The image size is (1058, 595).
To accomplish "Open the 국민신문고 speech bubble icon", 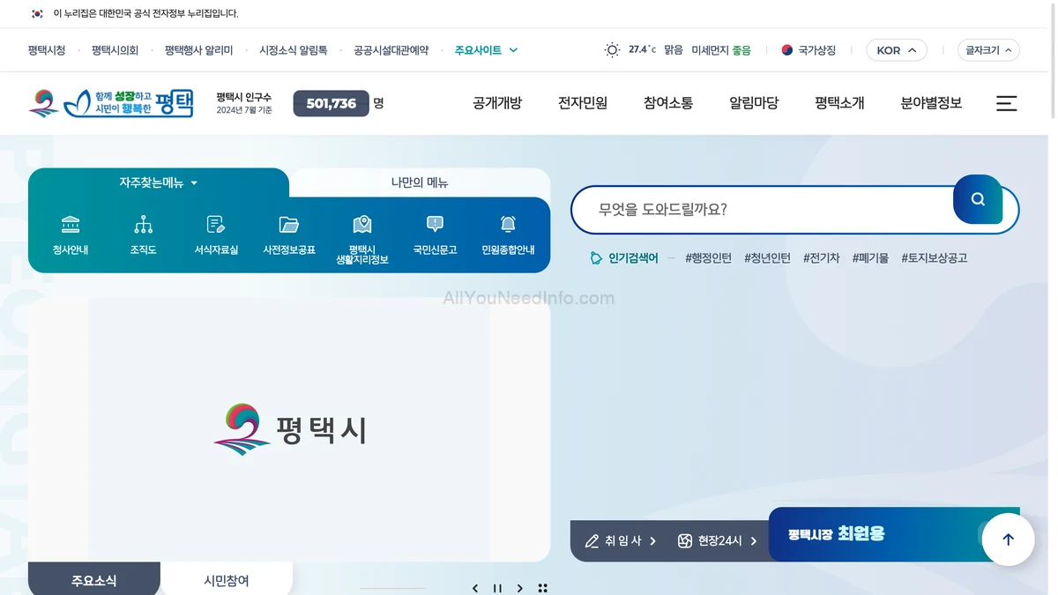I will [435, 234].
